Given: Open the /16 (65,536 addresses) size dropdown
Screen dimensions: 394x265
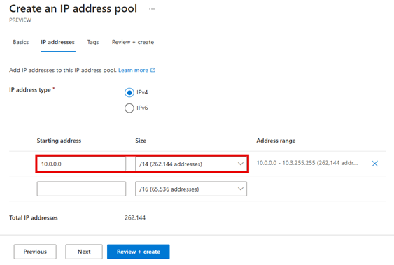Looking at the screenshot, I should [191, 189].
